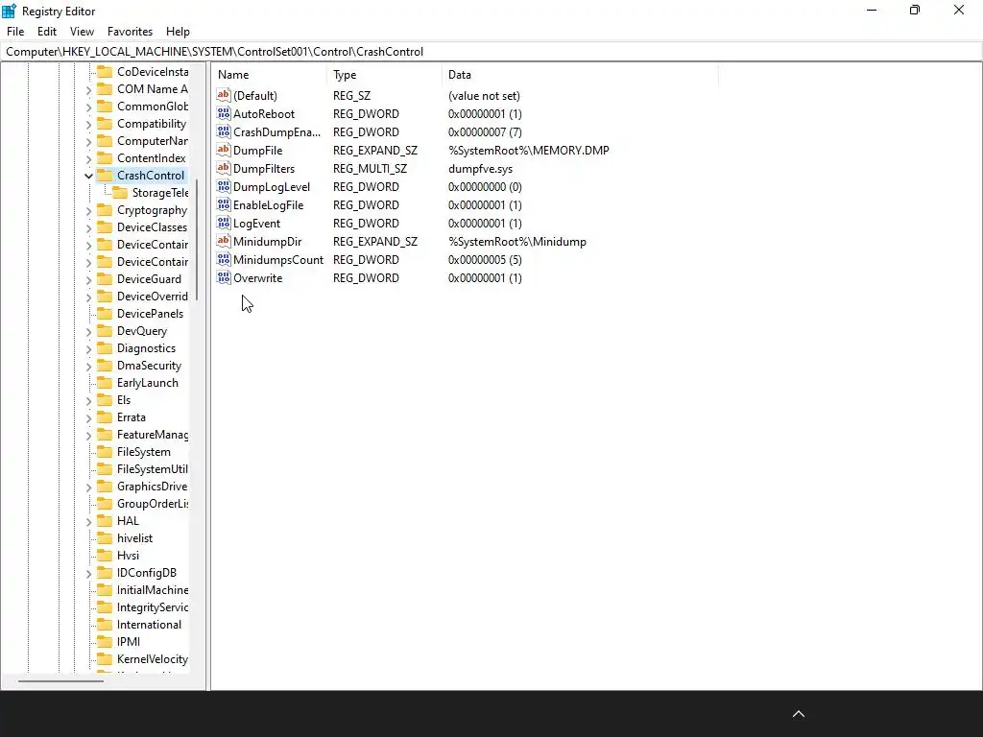Viewport: 983px width, 737px height.
Task: Click the International folder icon
Action: pyautogui.click(x=105, y=625)
